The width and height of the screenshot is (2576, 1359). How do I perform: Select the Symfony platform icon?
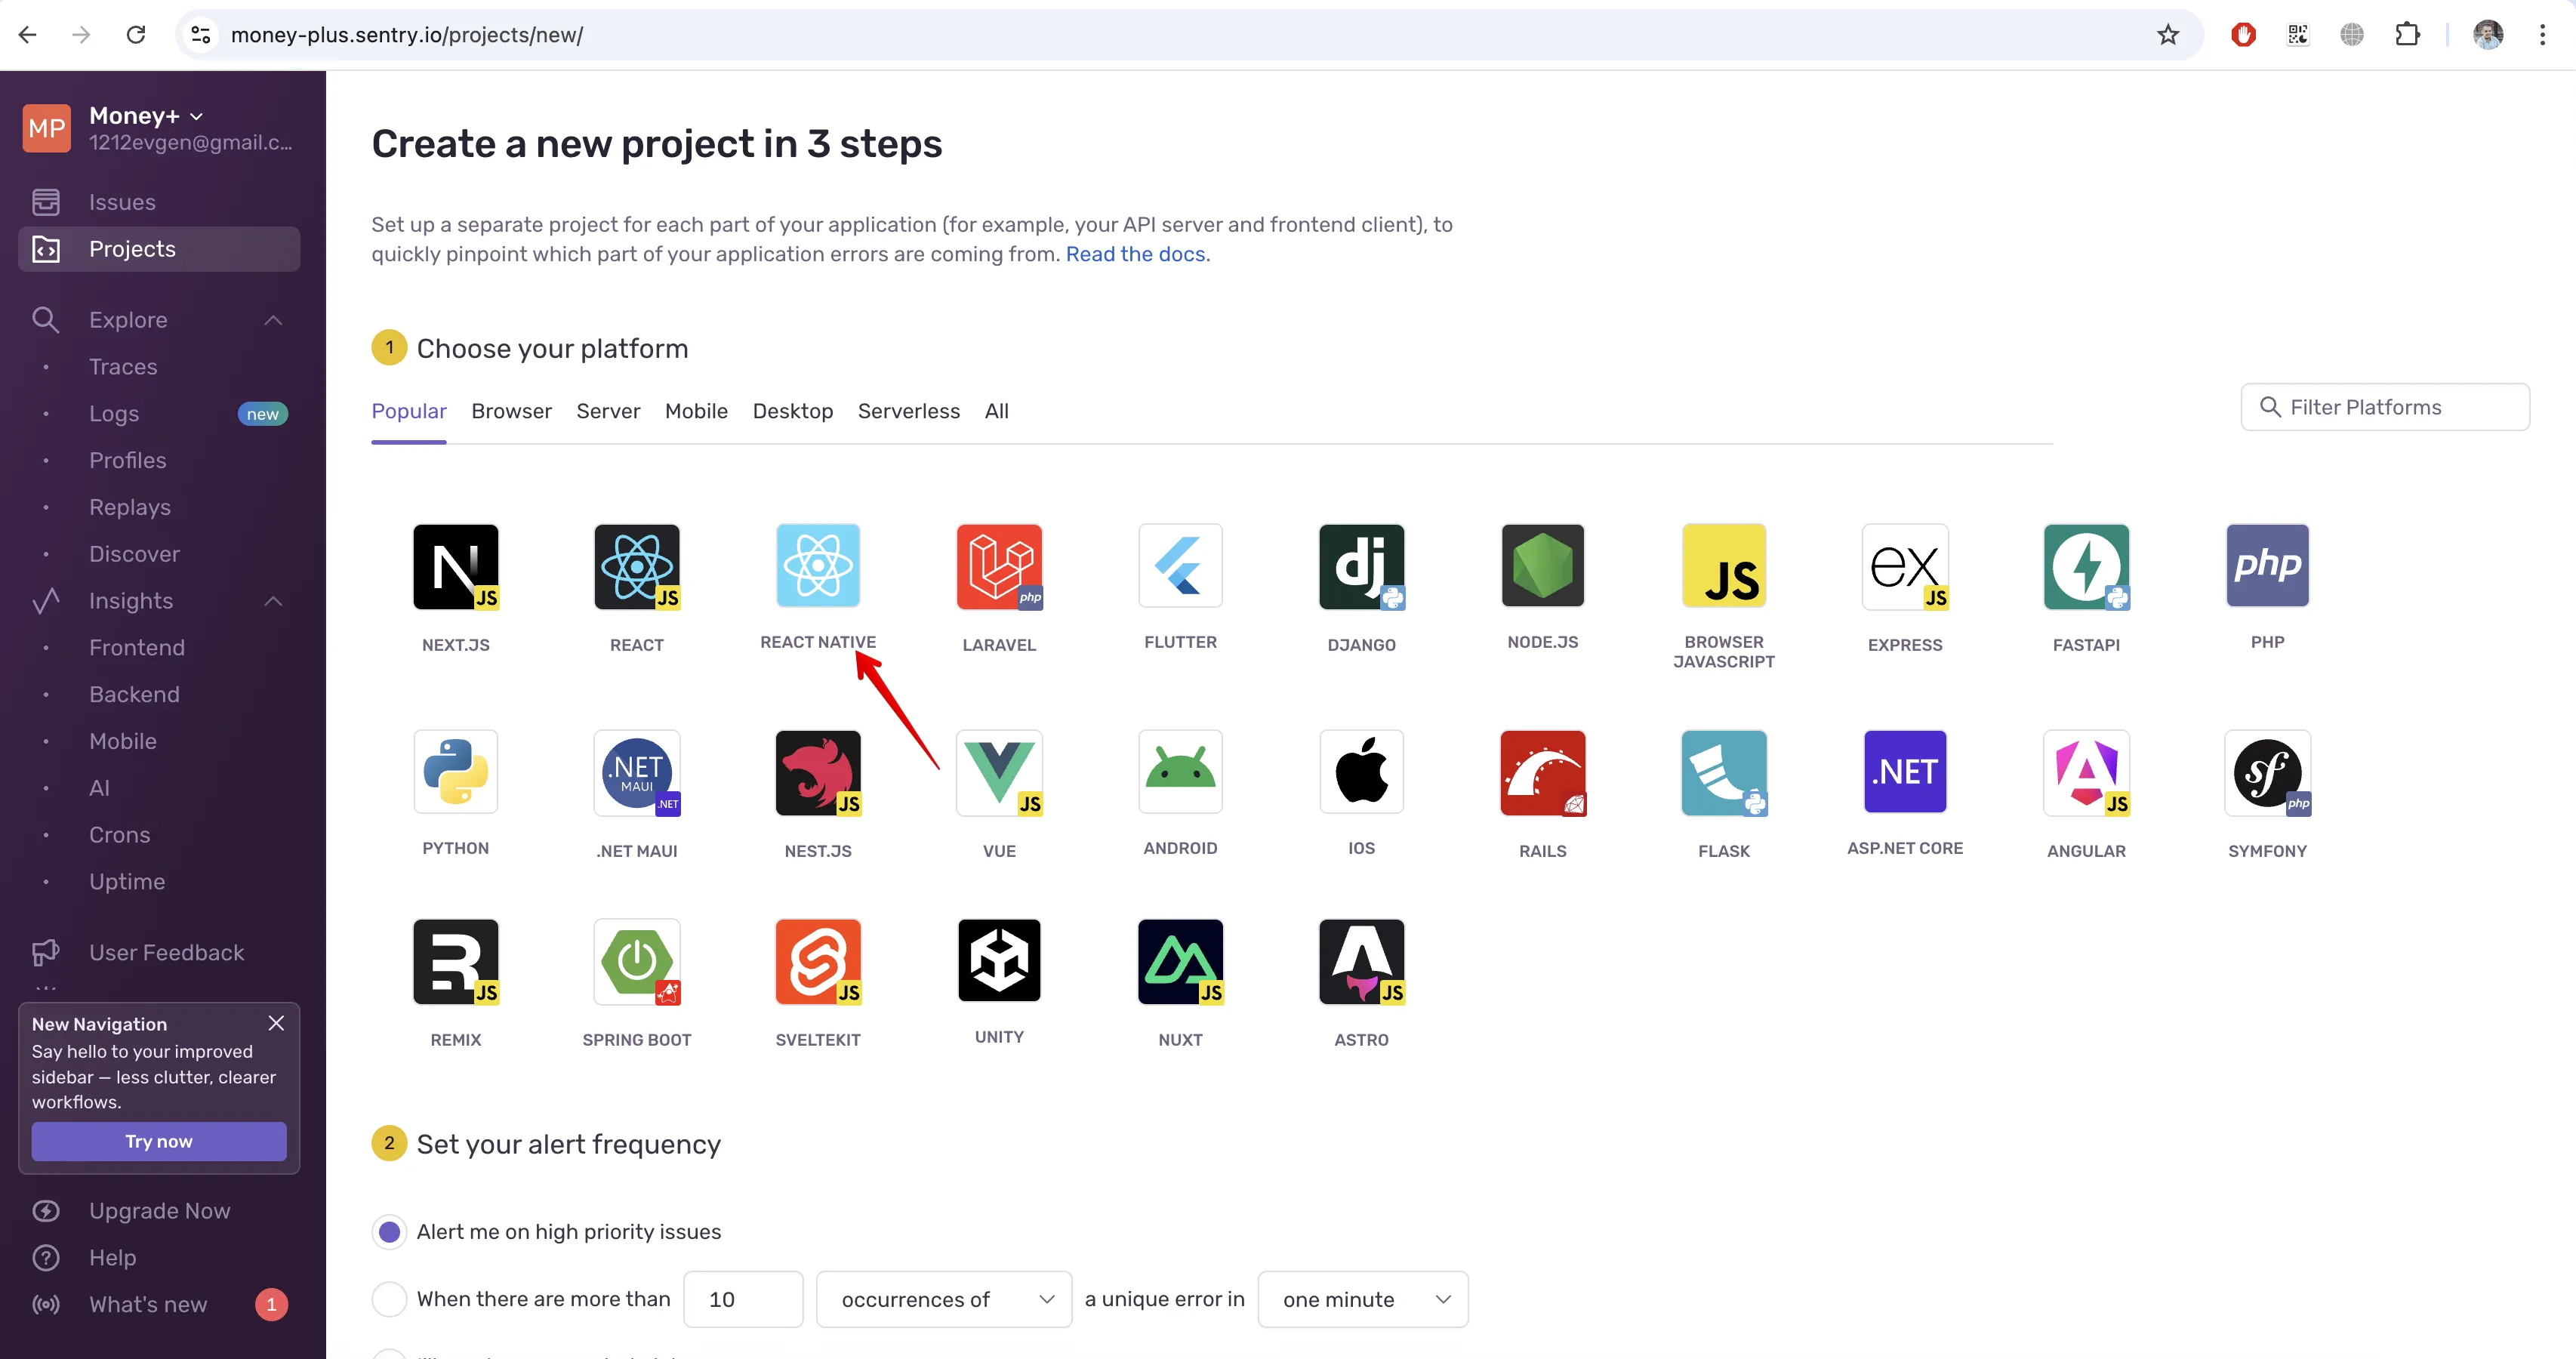tap(2268, 773)
